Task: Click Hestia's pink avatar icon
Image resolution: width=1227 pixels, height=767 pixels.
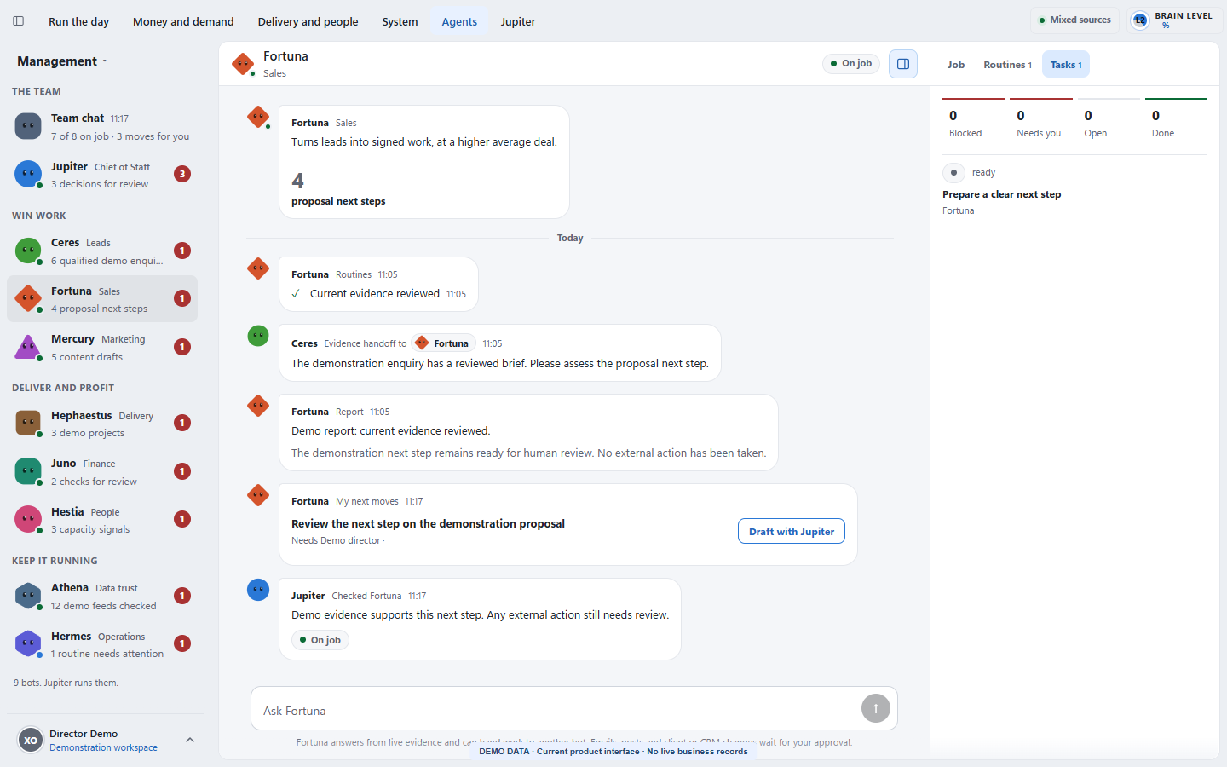Action: point(28,519)
